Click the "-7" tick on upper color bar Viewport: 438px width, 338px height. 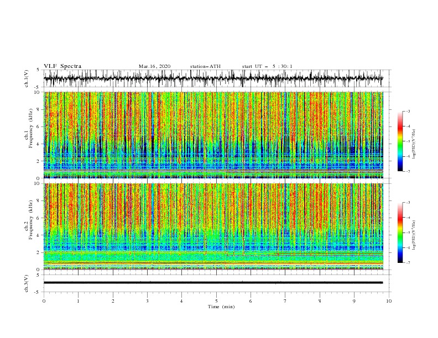(x=408, y=172)
